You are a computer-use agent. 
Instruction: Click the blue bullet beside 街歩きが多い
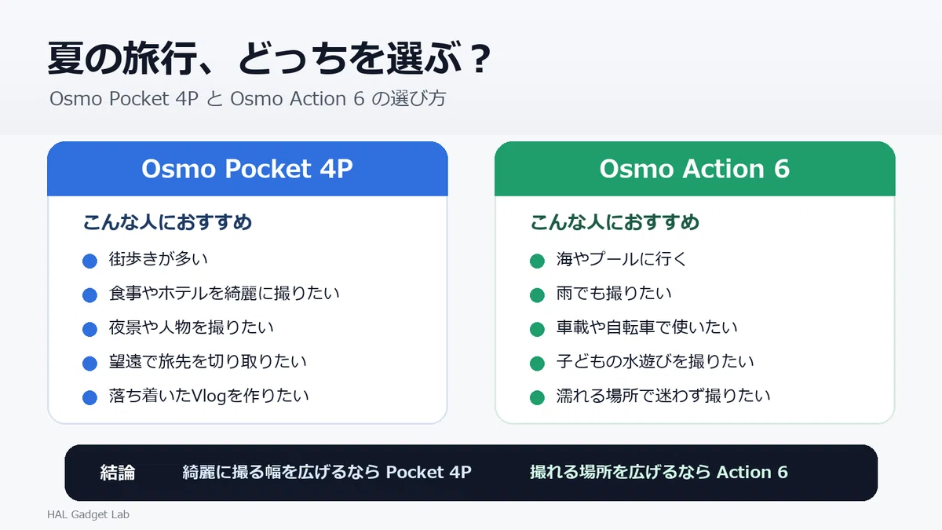coord(89,261)
